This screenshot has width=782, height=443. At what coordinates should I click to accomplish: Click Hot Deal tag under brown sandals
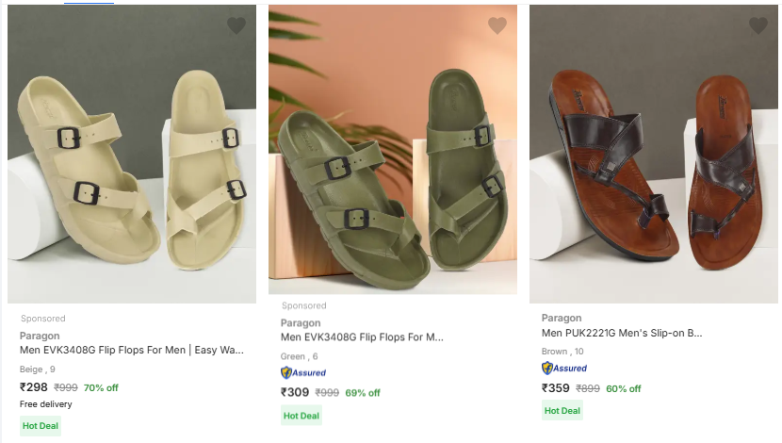pyautogui.click(x=562, y=410)
